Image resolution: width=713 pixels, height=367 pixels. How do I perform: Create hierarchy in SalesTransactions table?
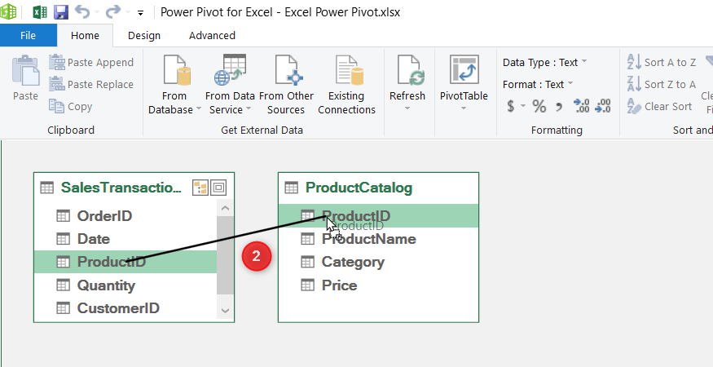click(x=200, y=187)
